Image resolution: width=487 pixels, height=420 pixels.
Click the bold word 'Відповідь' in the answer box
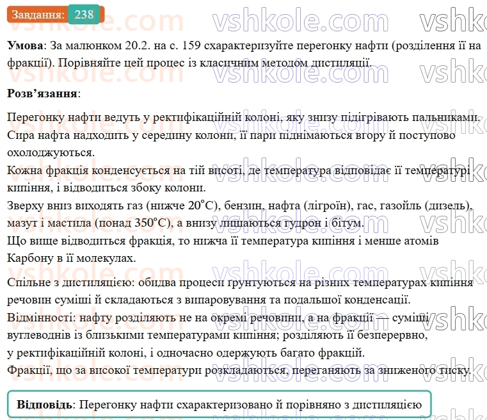(x=44, y=405)
